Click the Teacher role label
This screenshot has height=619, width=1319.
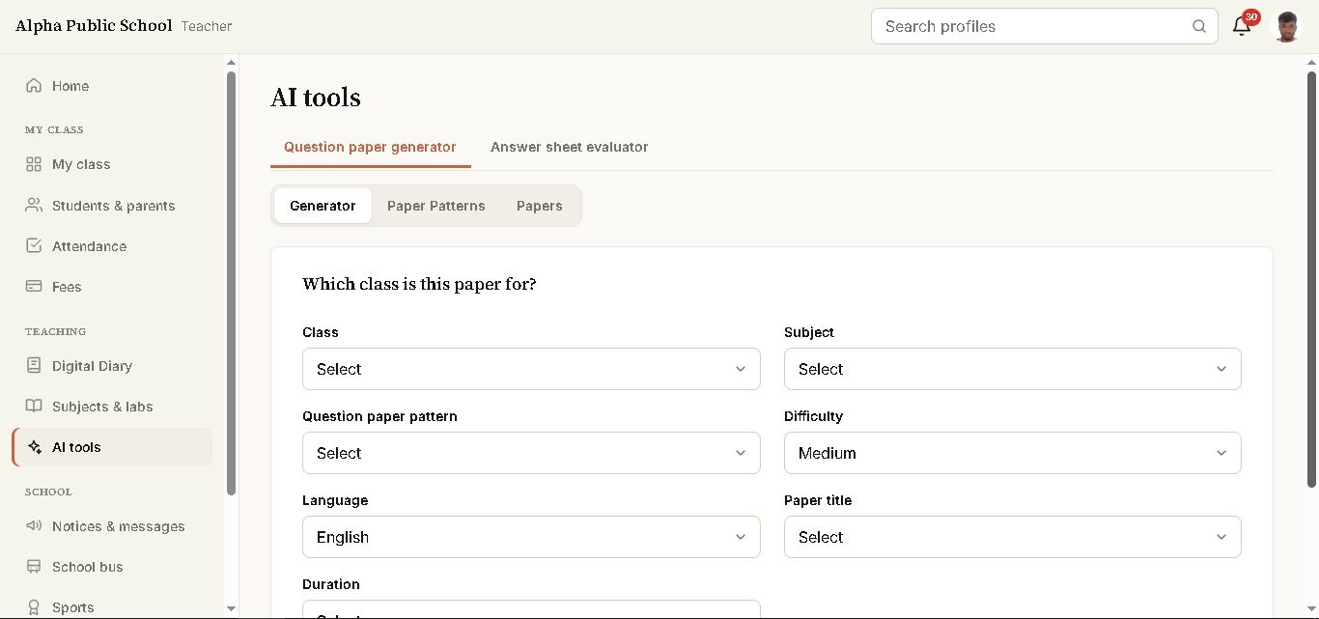tap(207, 26)
